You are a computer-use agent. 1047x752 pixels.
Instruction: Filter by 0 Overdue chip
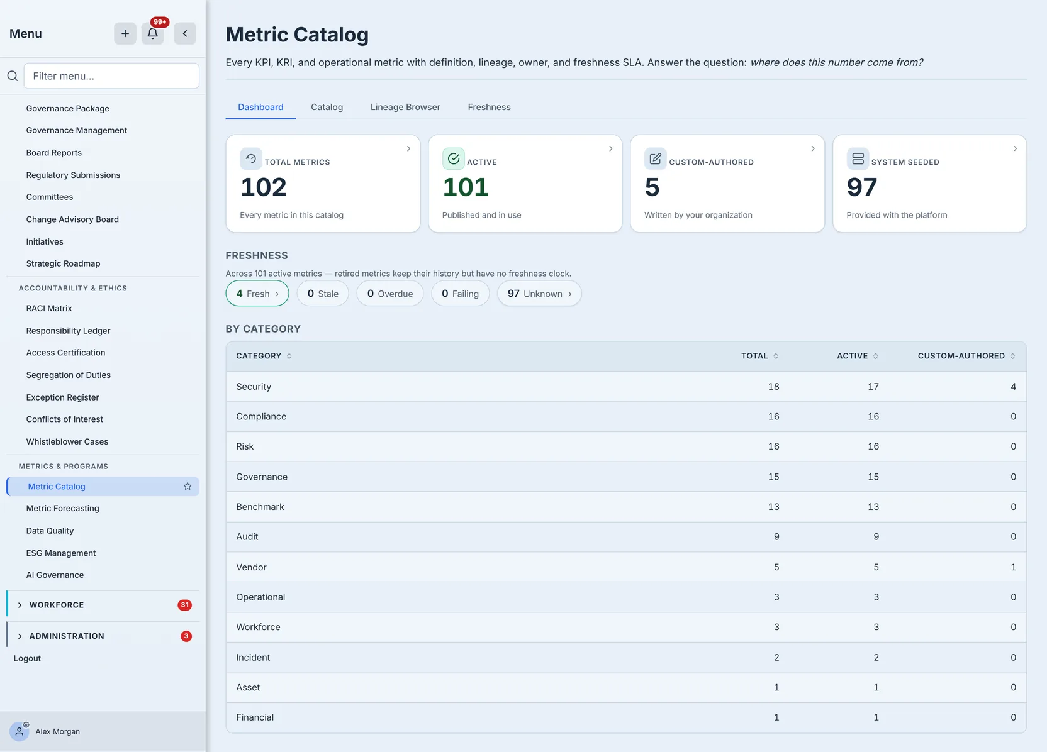pos(390,294)
